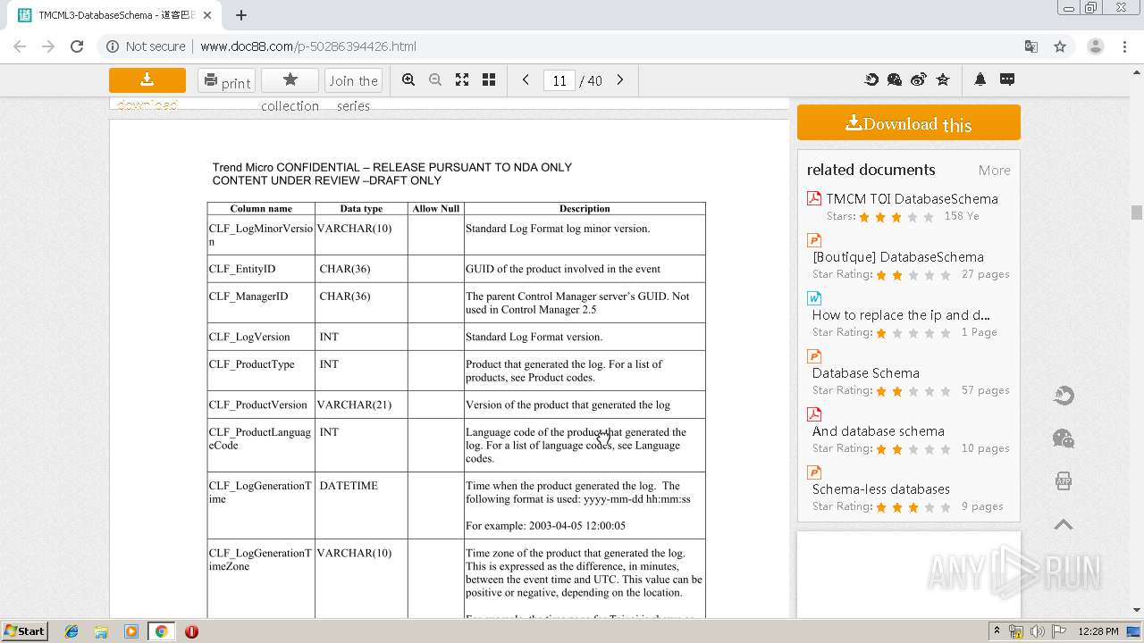Go to the next document page
Viewport: 1144px width, 643px height.
[620, 80]
